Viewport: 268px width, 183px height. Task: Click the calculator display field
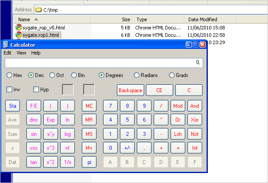[x=103, y=63]
